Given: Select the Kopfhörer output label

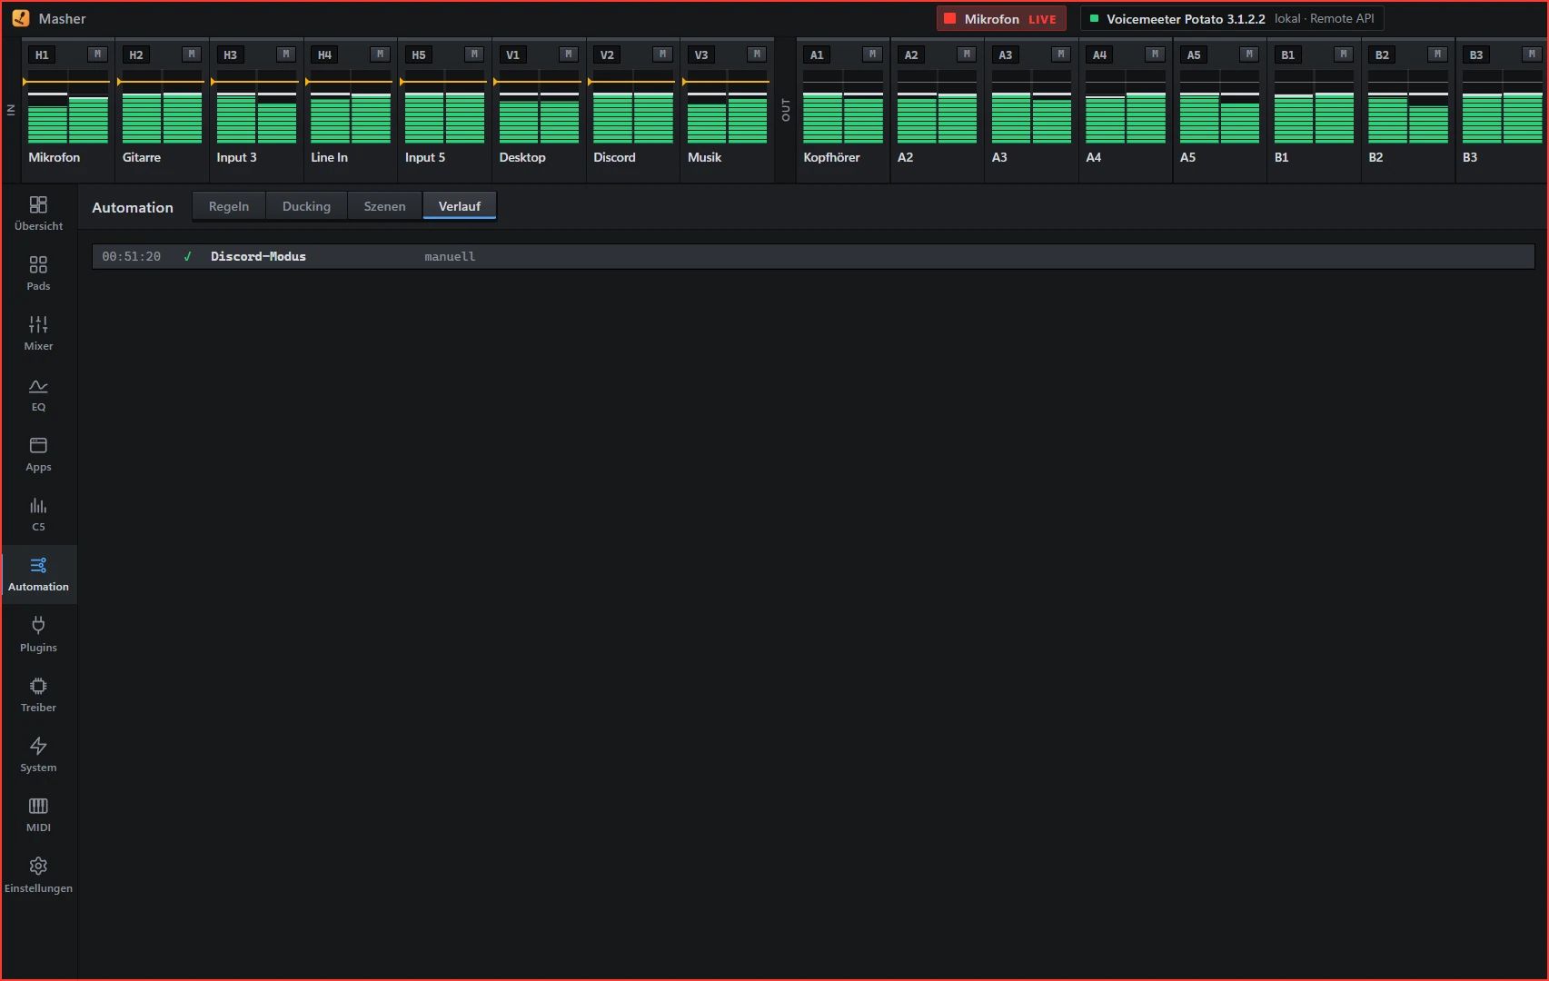Looking at the screenshot, I should 831,157.
